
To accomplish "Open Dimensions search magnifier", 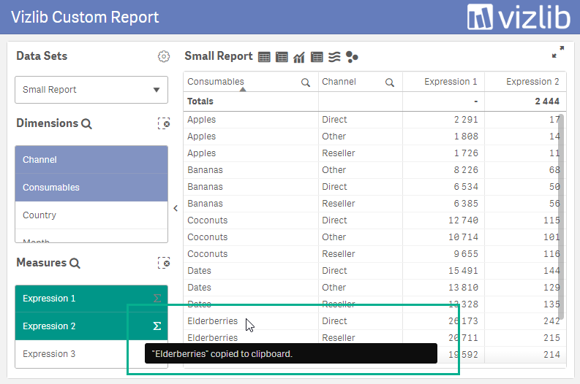I will [x=86, y=123].
